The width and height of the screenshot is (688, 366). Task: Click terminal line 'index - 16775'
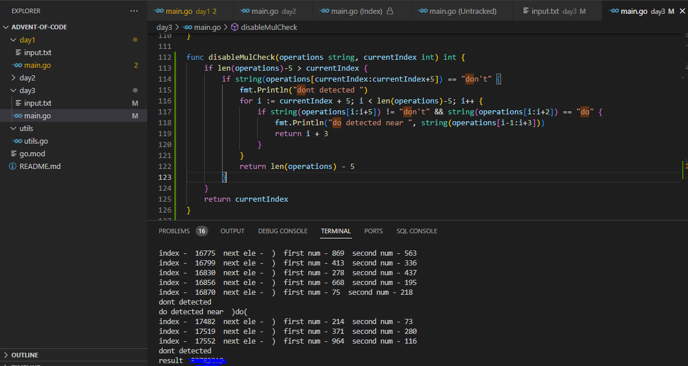[x=288, y=253]
